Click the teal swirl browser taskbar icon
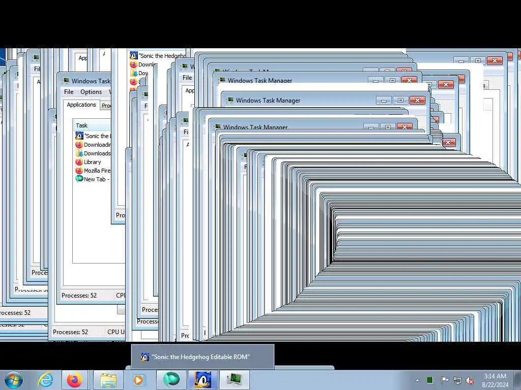The width and height of the screenshot is (521, 390). point(171,380)
